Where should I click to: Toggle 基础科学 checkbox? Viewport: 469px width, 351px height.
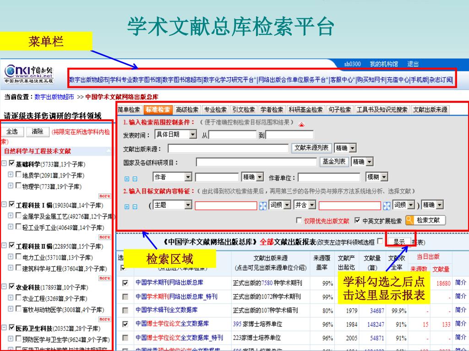pyautogui.click(x=11, y=163)
